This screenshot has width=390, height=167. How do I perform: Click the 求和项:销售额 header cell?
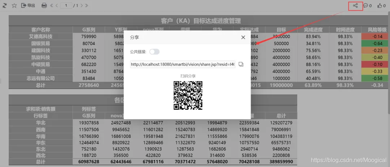pos(41,109)
